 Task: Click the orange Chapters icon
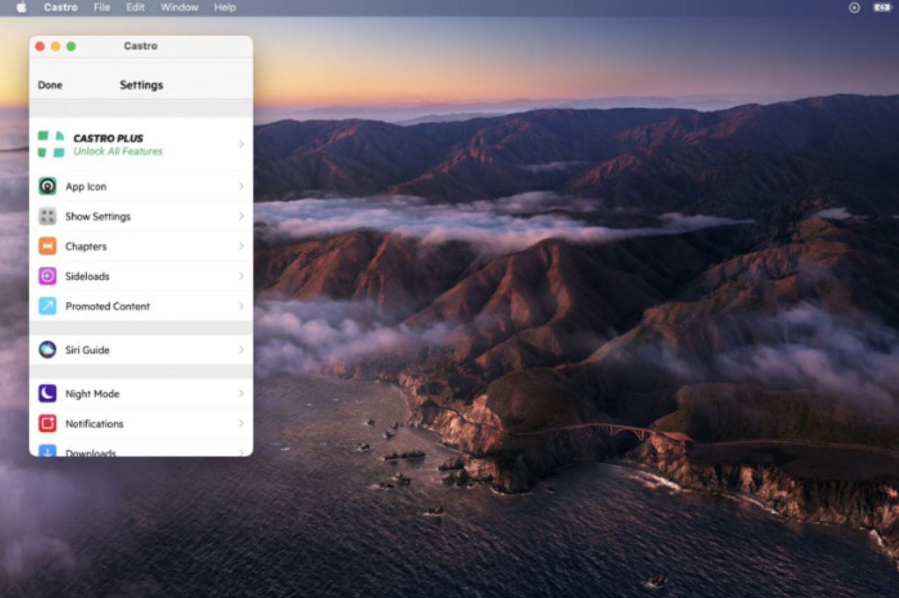48,246
